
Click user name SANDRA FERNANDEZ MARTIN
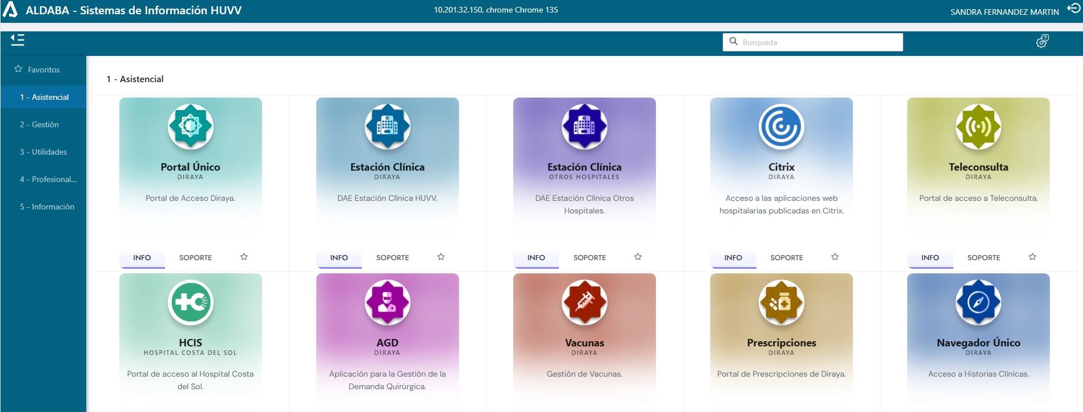click(1004, 12)
